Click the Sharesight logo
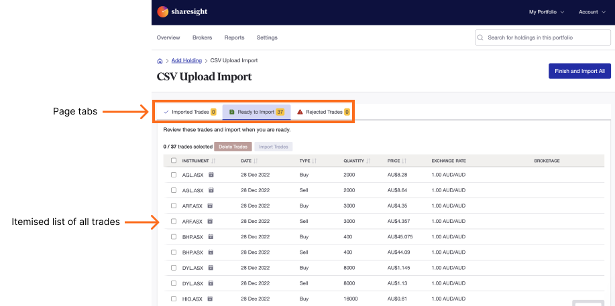This screenshot has width=615, height=306. coord(182,12)
